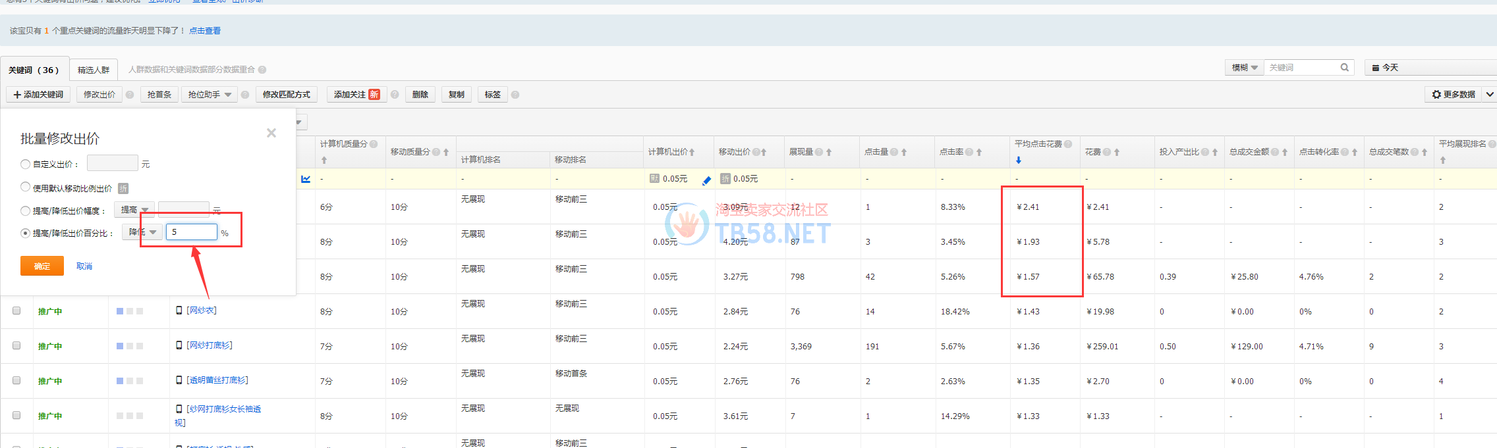Switch to the 精选人群 tab

94,70
